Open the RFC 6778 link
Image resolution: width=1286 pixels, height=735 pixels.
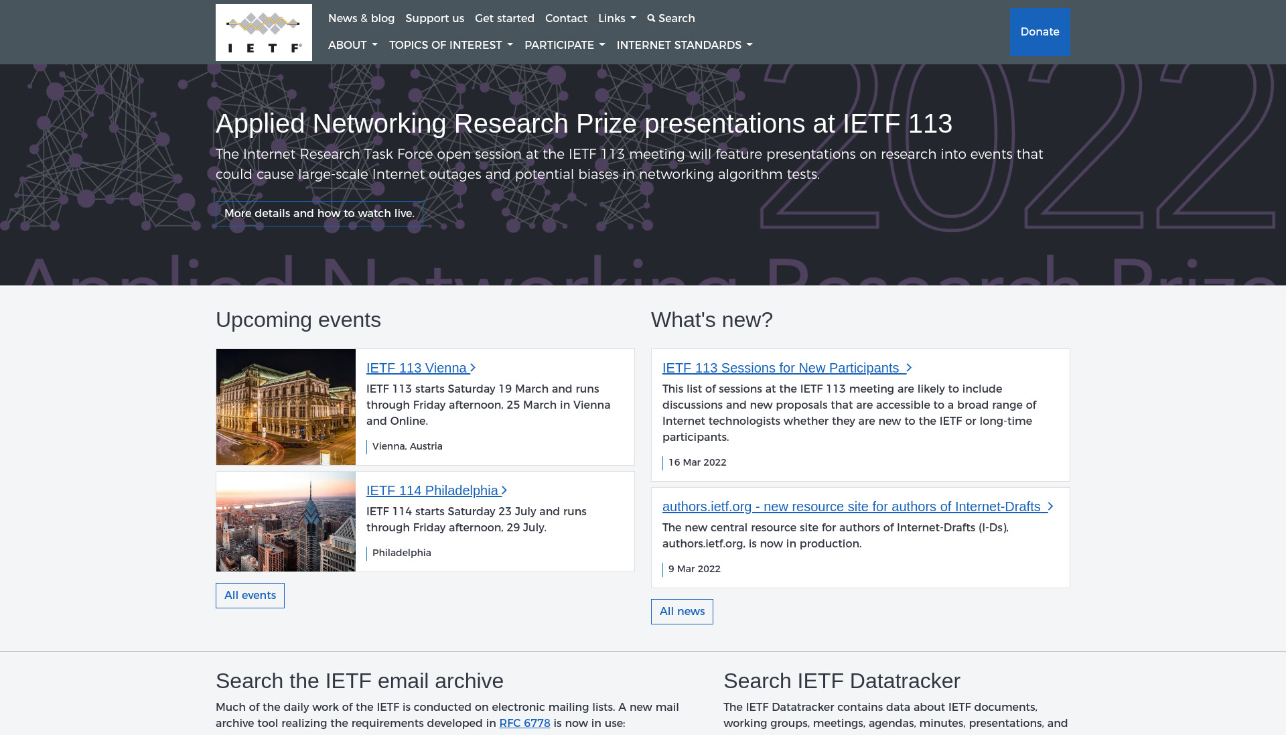[x=524, y=723]
